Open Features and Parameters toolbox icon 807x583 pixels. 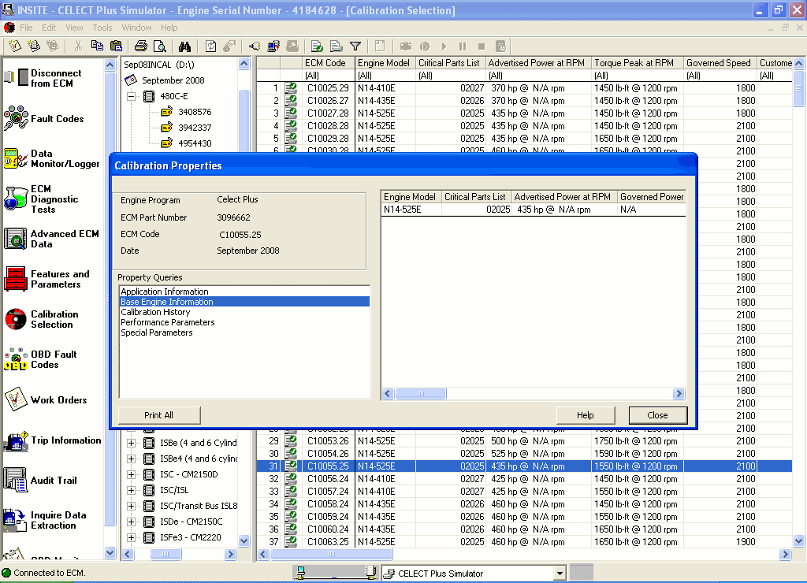click(x=16, y=279)
